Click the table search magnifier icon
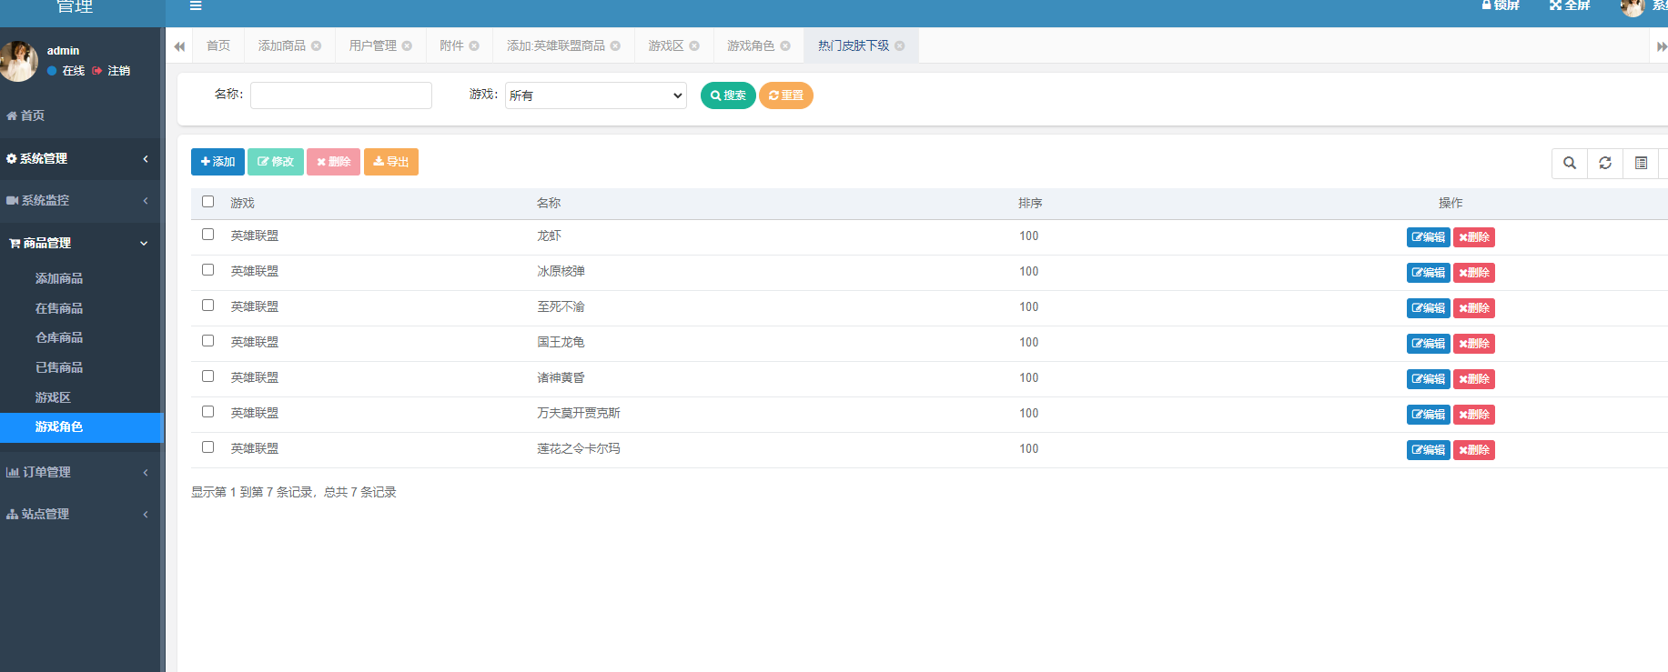 point(1570,163)
